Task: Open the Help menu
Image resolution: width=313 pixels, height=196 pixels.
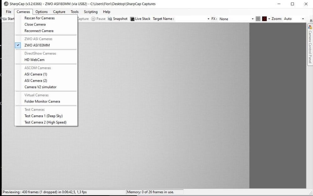Action: (107, 12)
